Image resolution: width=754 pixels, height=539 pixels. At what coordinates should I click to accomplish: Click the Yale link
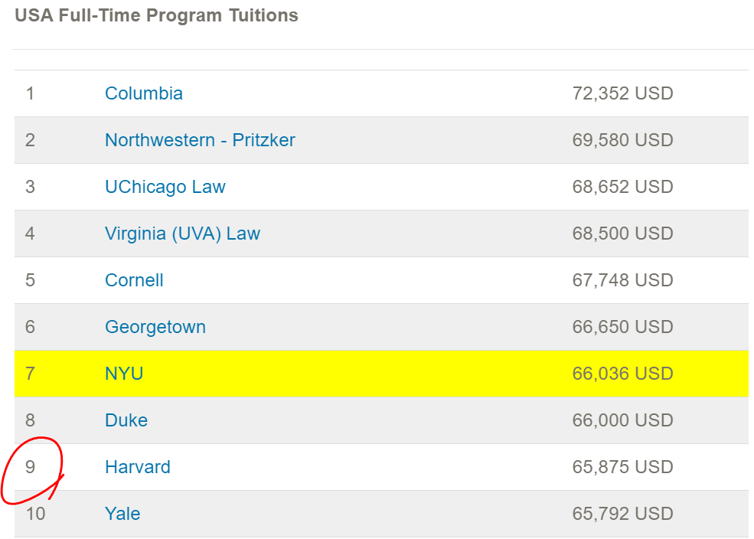[x=122, y=514]
